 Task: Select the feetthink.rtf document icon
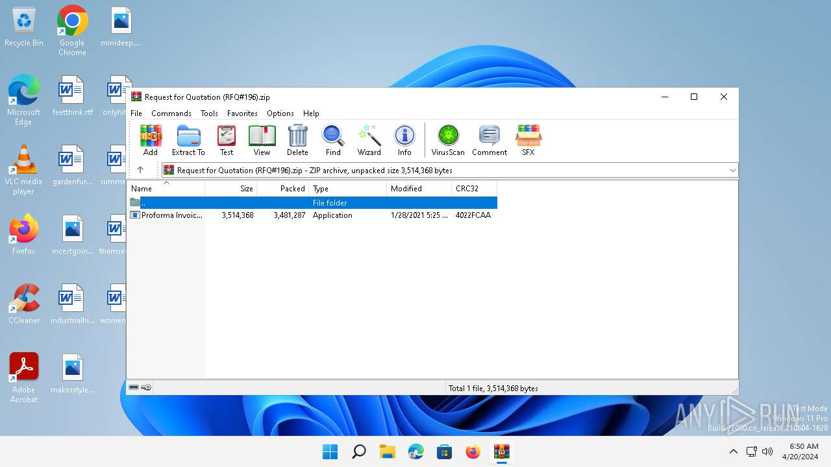[72, 96]
